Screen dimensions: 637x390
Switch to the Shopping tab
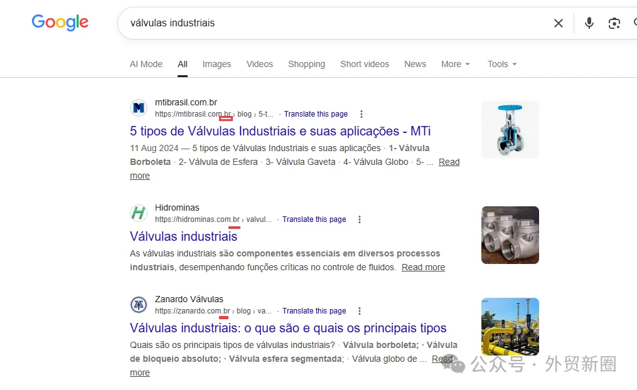(x=307, y=64)
